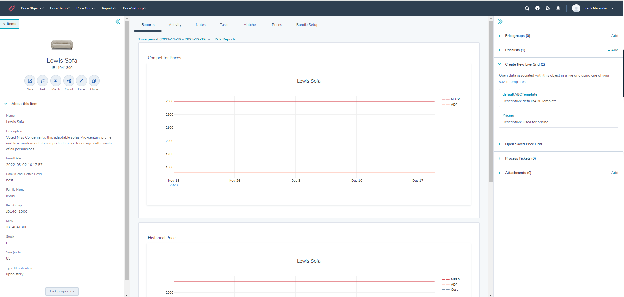Viewport: 624px width, 297px height.
Task: Collapse the About this item section
Action: (x=6, y=104)
